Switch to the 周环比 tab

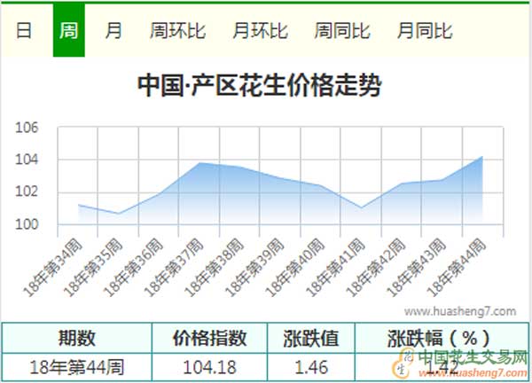177,31
